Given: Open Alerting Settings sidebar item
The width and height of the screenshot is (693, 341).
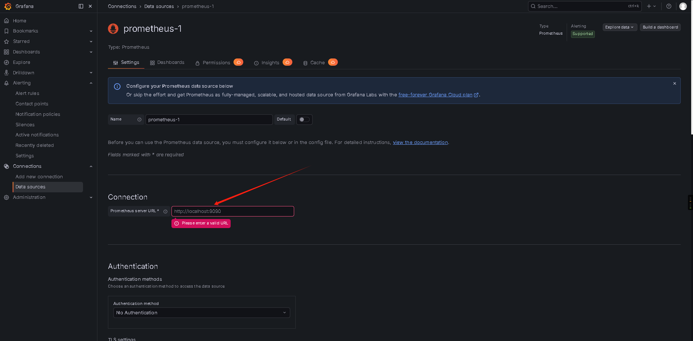Looking at the screenshot, I should tap(25, 156).
